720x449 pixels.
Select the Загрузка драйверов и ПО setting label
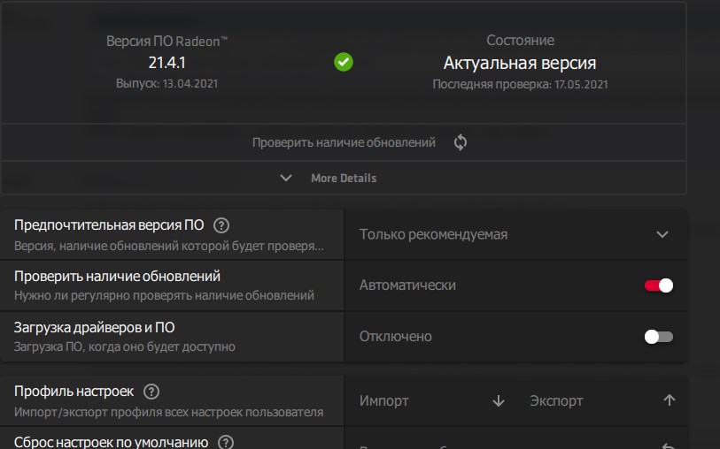(95, 328)
